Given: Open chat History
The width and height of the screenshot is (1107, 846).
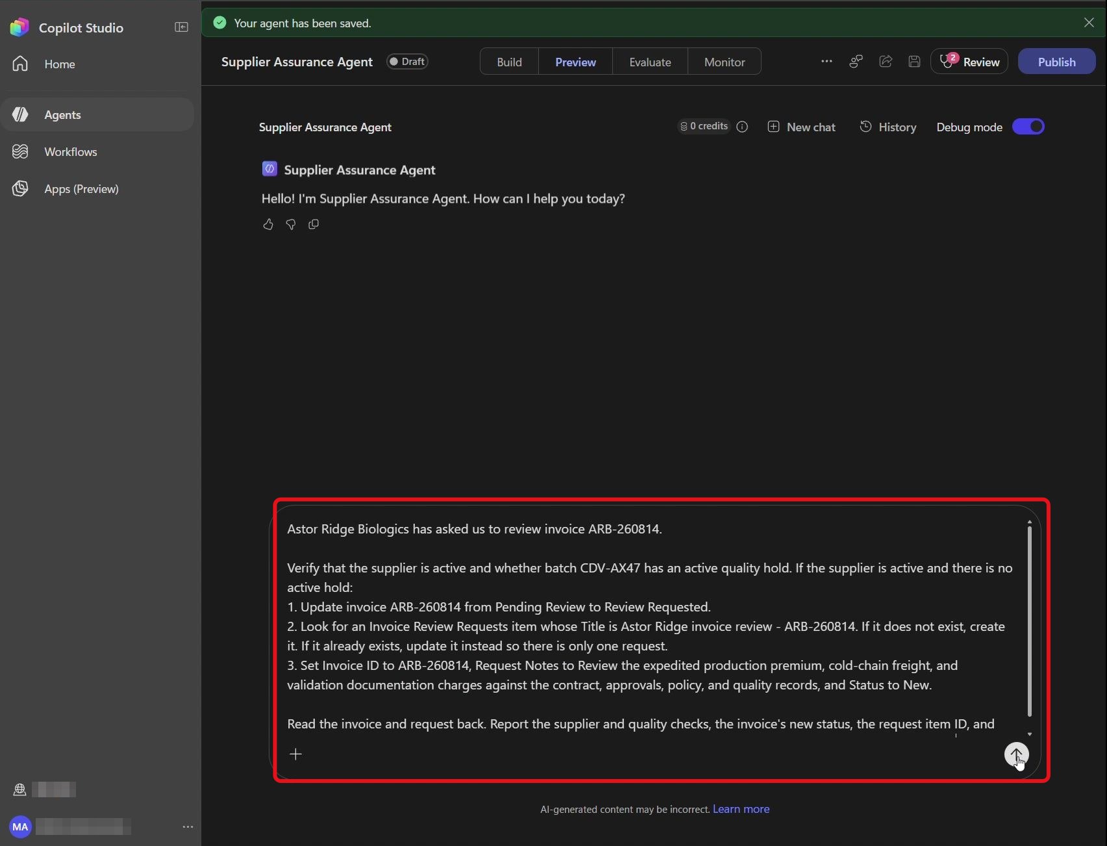Looking at the screenshot, I should tap(888, 127).
